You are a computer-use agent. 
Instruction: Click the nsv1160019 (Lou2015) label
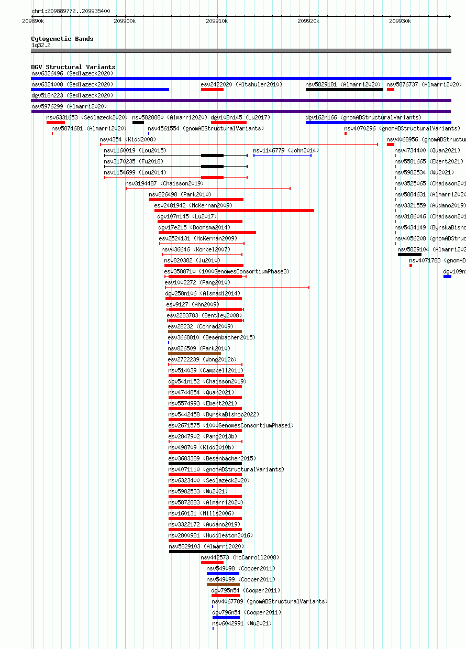pyautogui.click(x=135, y=150)
